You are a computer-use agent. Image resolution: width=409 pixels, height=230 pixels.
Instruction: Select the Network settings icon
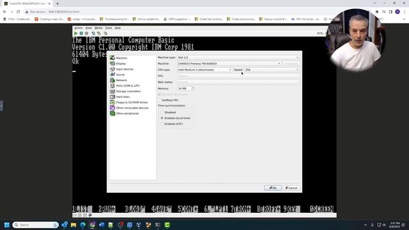pos(112,80)
